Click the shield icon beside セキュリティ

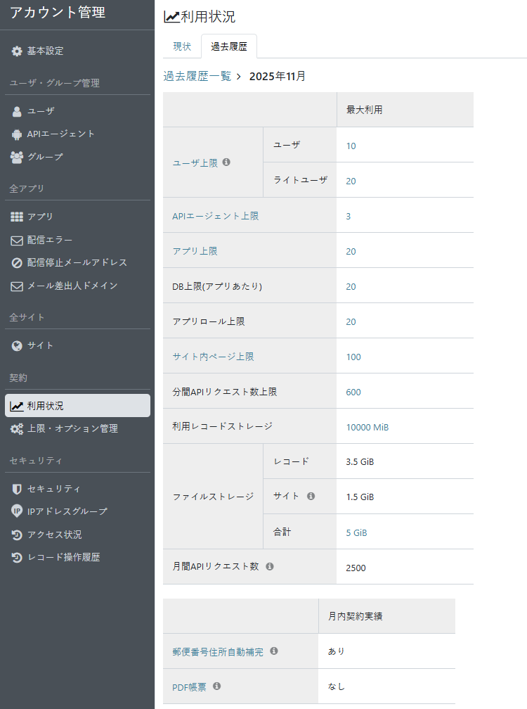(x=17, y=489)
